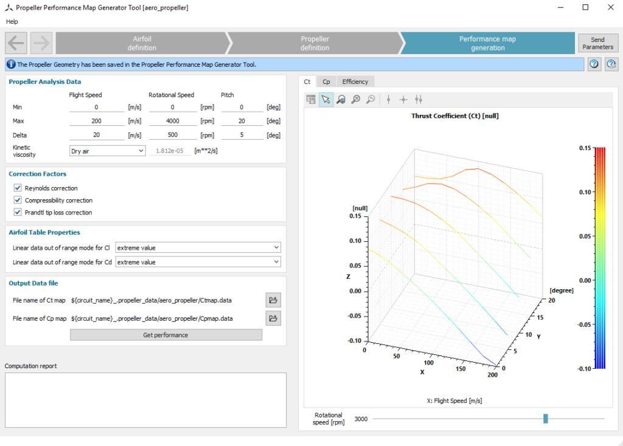Switch to the Efficiency tab
The width and height of the screenshot is (623, 446).
click(355, 81)
